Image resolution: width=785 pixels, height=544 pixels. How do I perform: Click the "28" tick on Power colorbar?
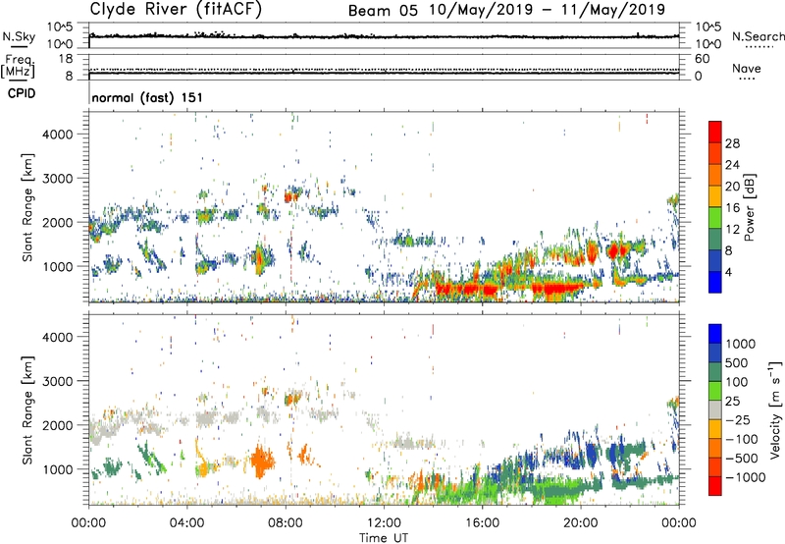click(x=732, y=143)
